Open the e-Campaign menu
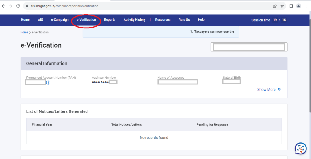Image resolution: width=311 pixels, height=159 pixels. pyautogui.click(x=60, y=20)
